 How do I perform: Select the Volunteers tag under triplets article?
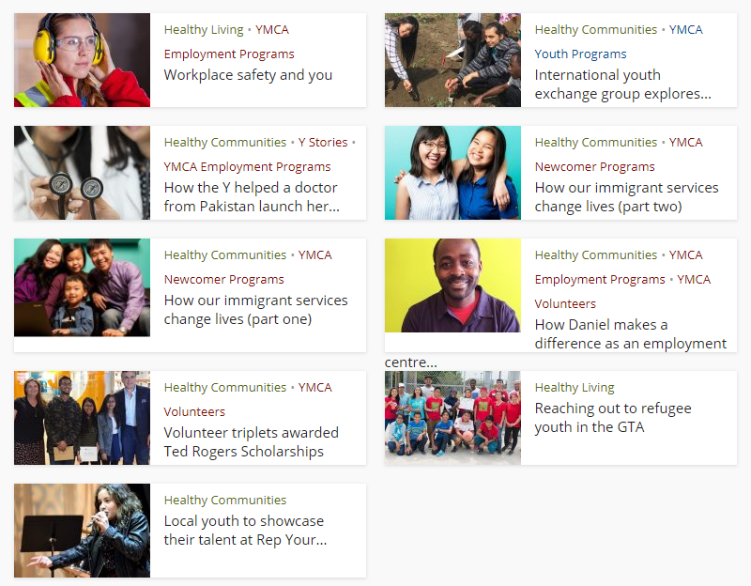click(194, 411)
